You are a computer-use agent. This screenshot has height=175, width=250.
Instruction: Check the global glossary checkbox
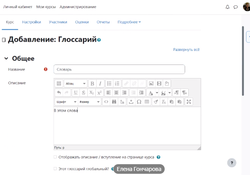coord(55,169)
